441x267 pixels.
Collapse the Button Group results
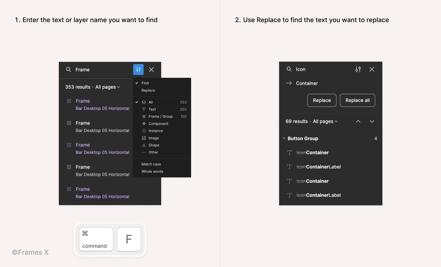(284, 138)
